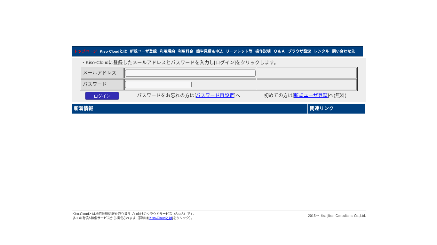Open the レンタル menu item

point(322,51)
